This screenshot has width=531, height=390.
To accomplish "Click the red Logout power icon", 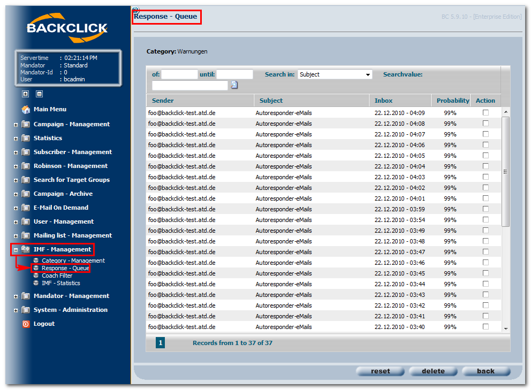I will pyautogui.click(x=26, y=324).
